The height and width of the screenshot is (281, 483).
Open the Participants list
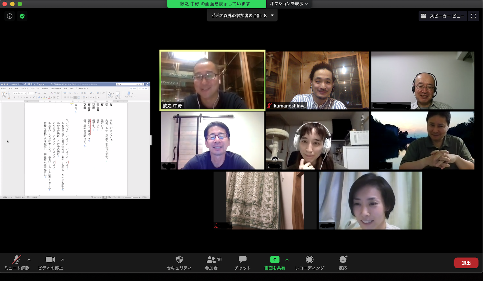[x=211, y=263]
